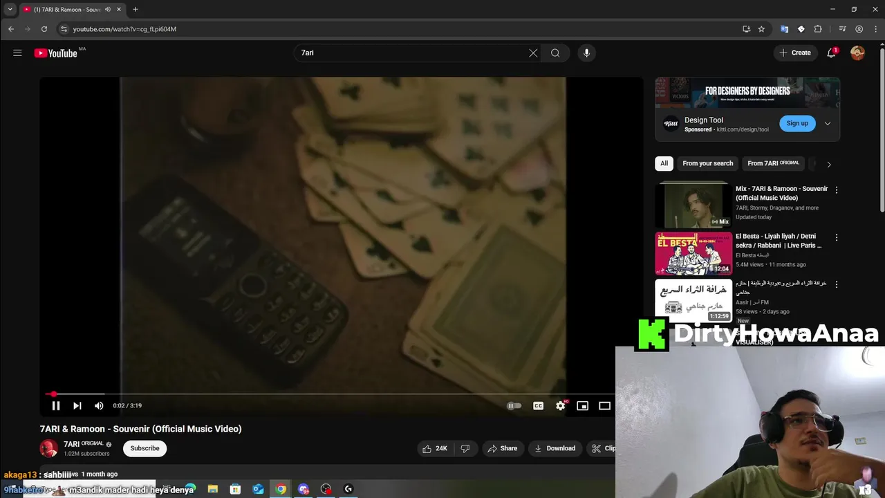Open video settings gear
The height and width of the screenshot is (498, 885).
click(x=560, y=406)
